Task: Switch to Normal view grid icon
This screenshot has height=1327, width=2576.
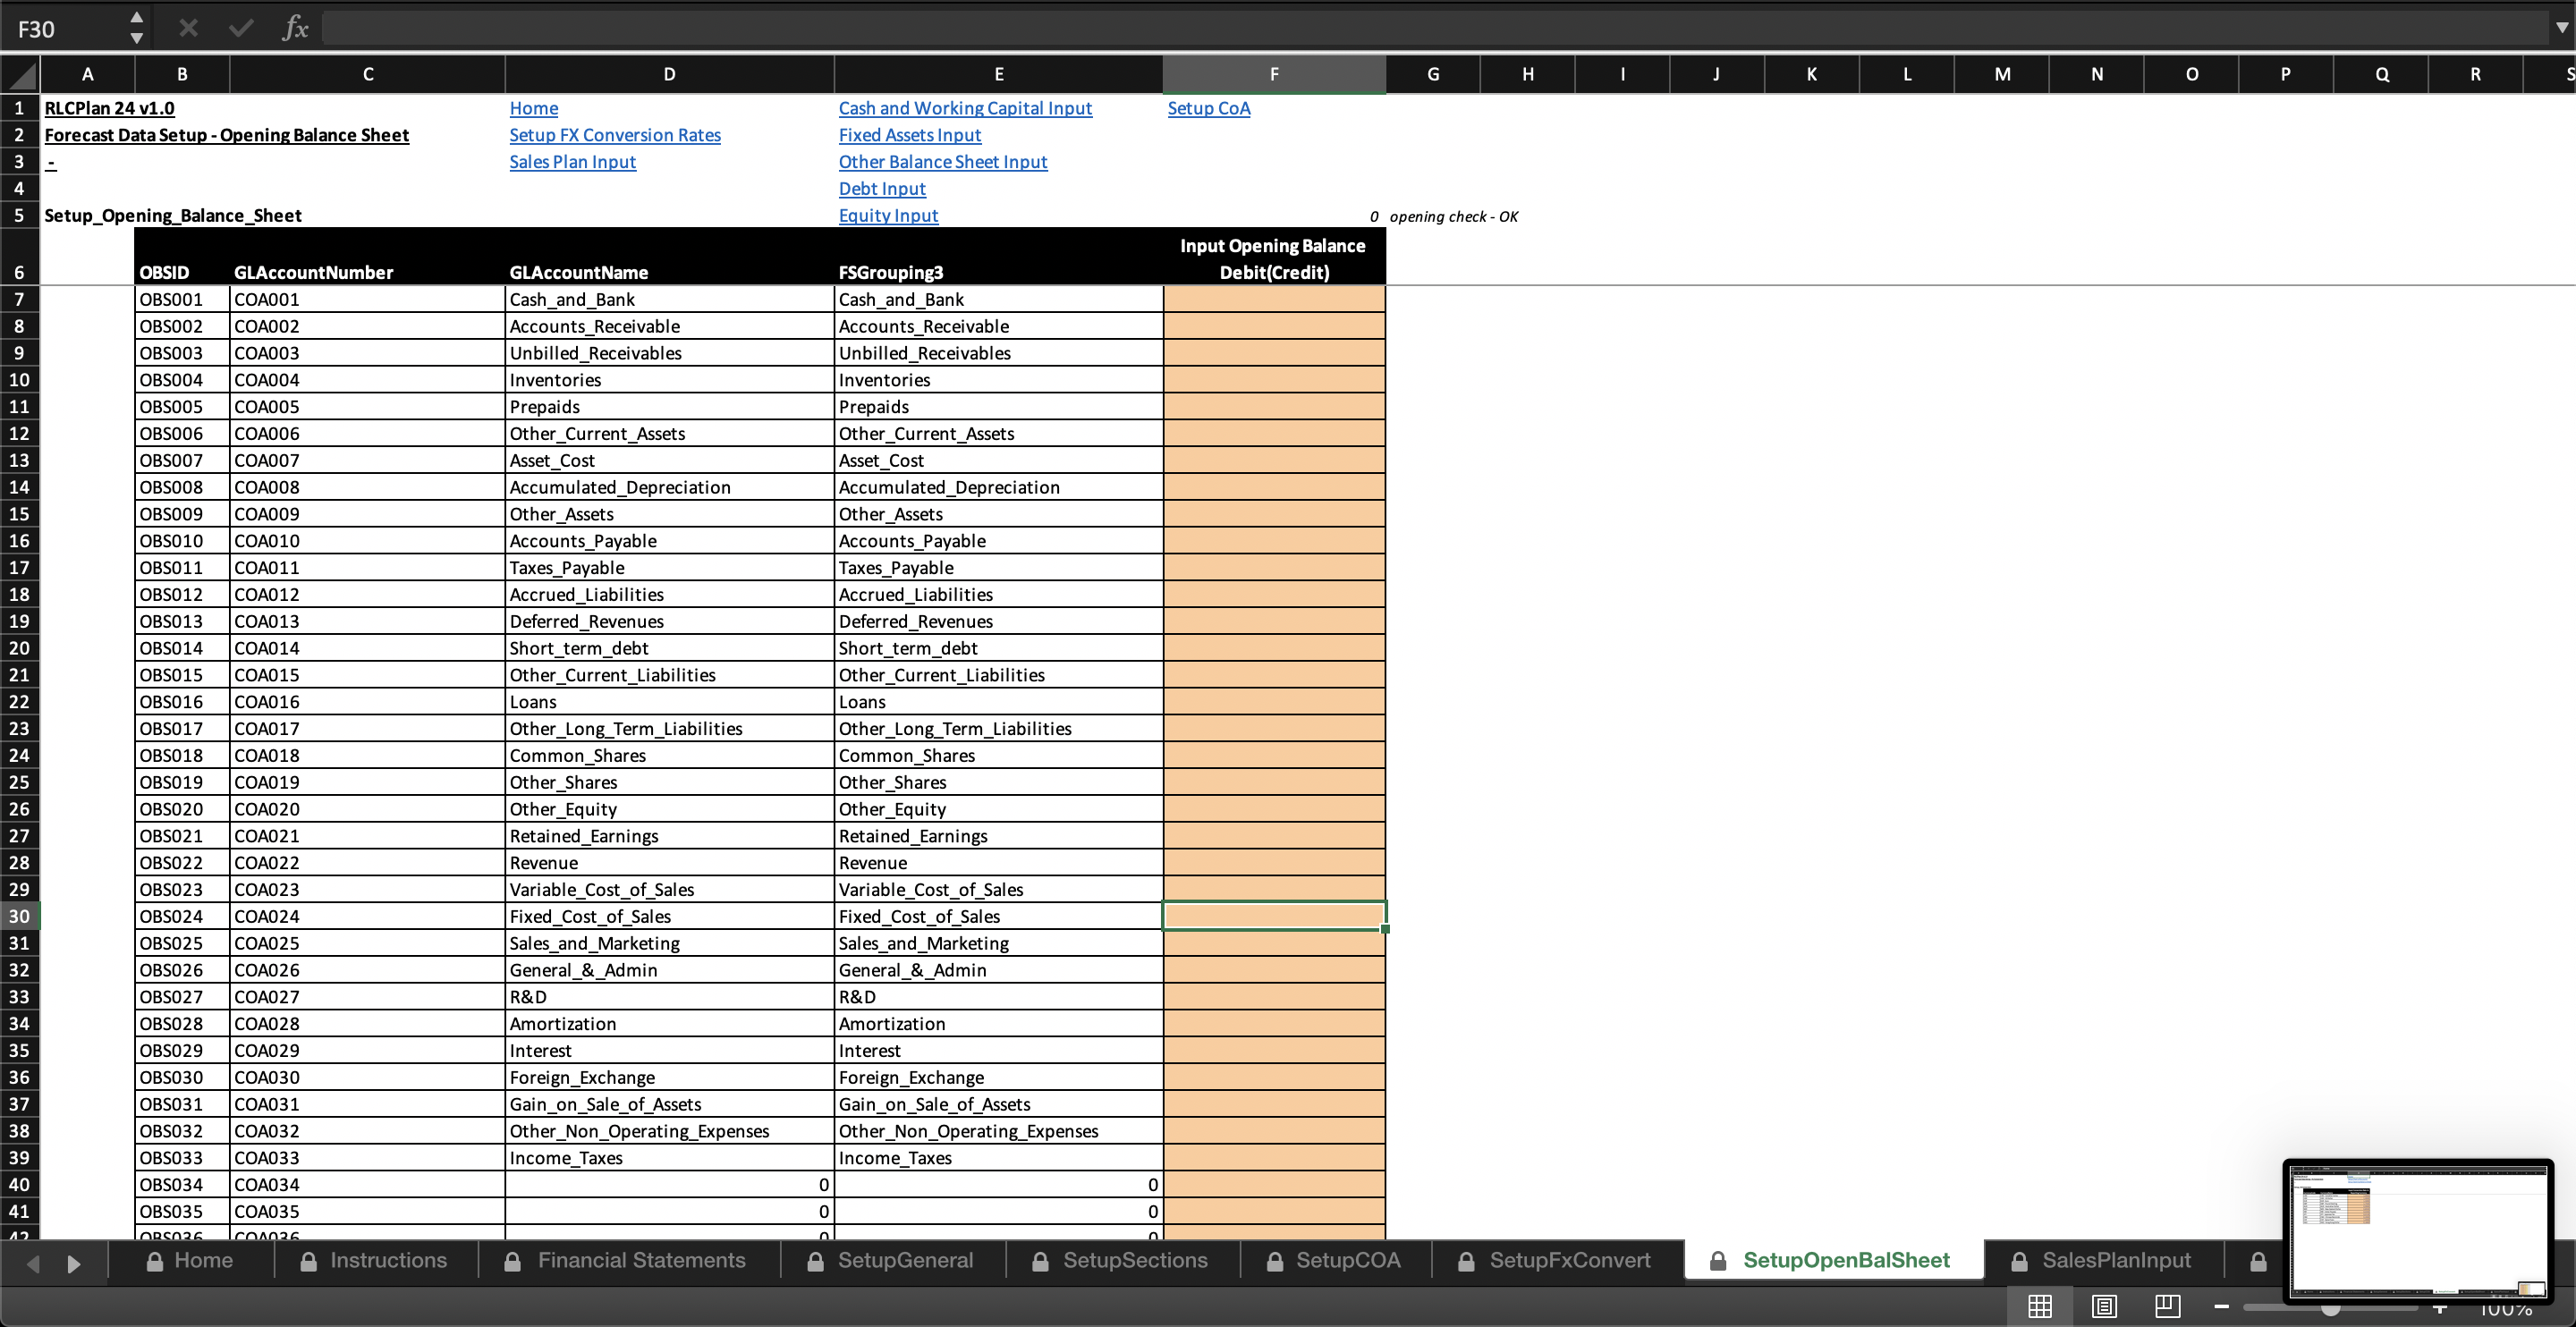Action: click(x=2039, y=1306)
